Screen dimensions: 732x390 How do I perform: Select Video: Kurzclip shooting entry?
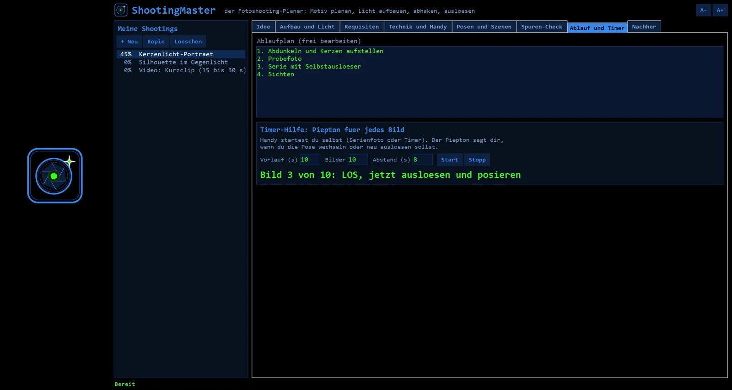(x=181, y=70)
